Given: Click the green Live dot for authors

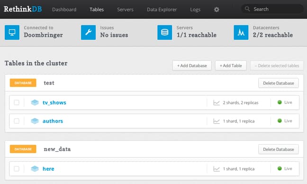Looking at the screenshot, I should click(280, 120).
